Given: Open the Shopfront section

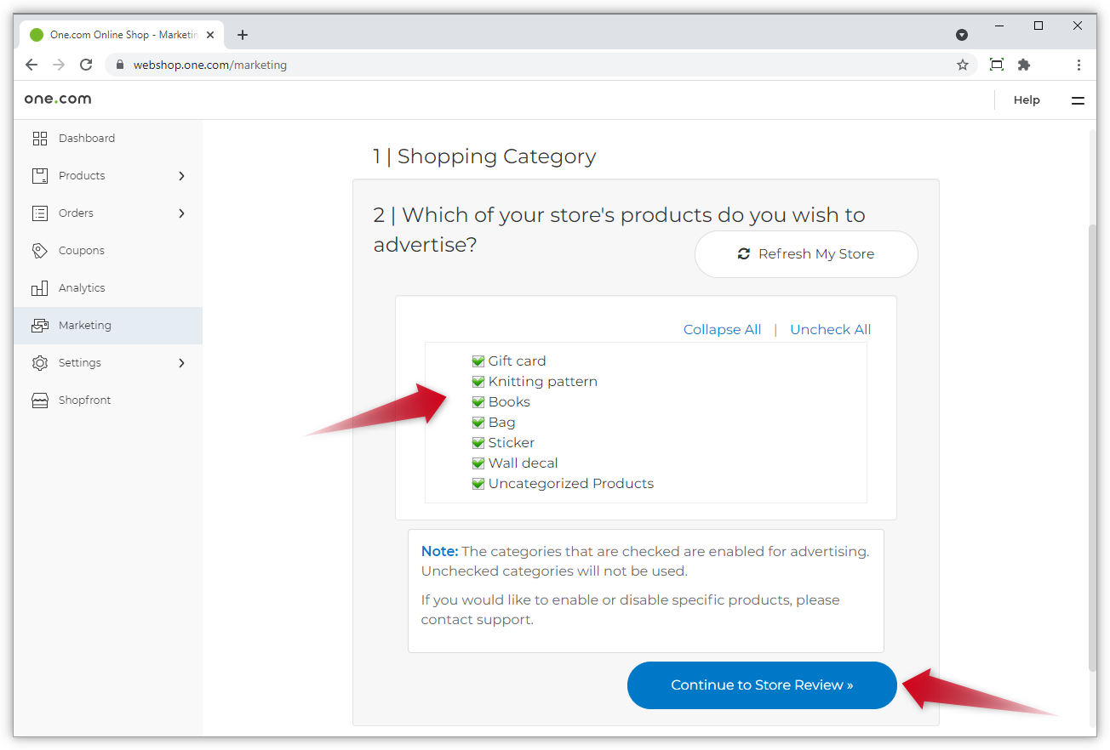Looking at the screenshot, I should (x=84, y=400).
